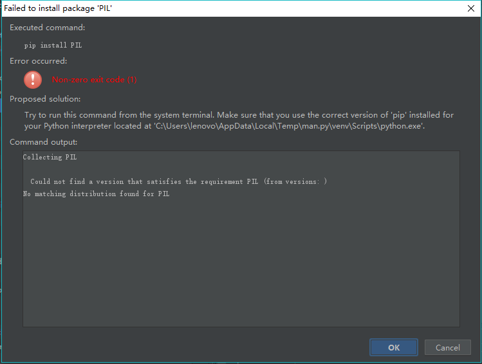This screenshot has height=364, width=482.
Task: Click the 'Try to run this command' sentence
Action: [x=119, y=115]
